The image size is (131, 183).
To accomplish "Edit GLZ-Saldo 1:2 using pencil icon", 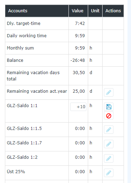I will 109,158.
